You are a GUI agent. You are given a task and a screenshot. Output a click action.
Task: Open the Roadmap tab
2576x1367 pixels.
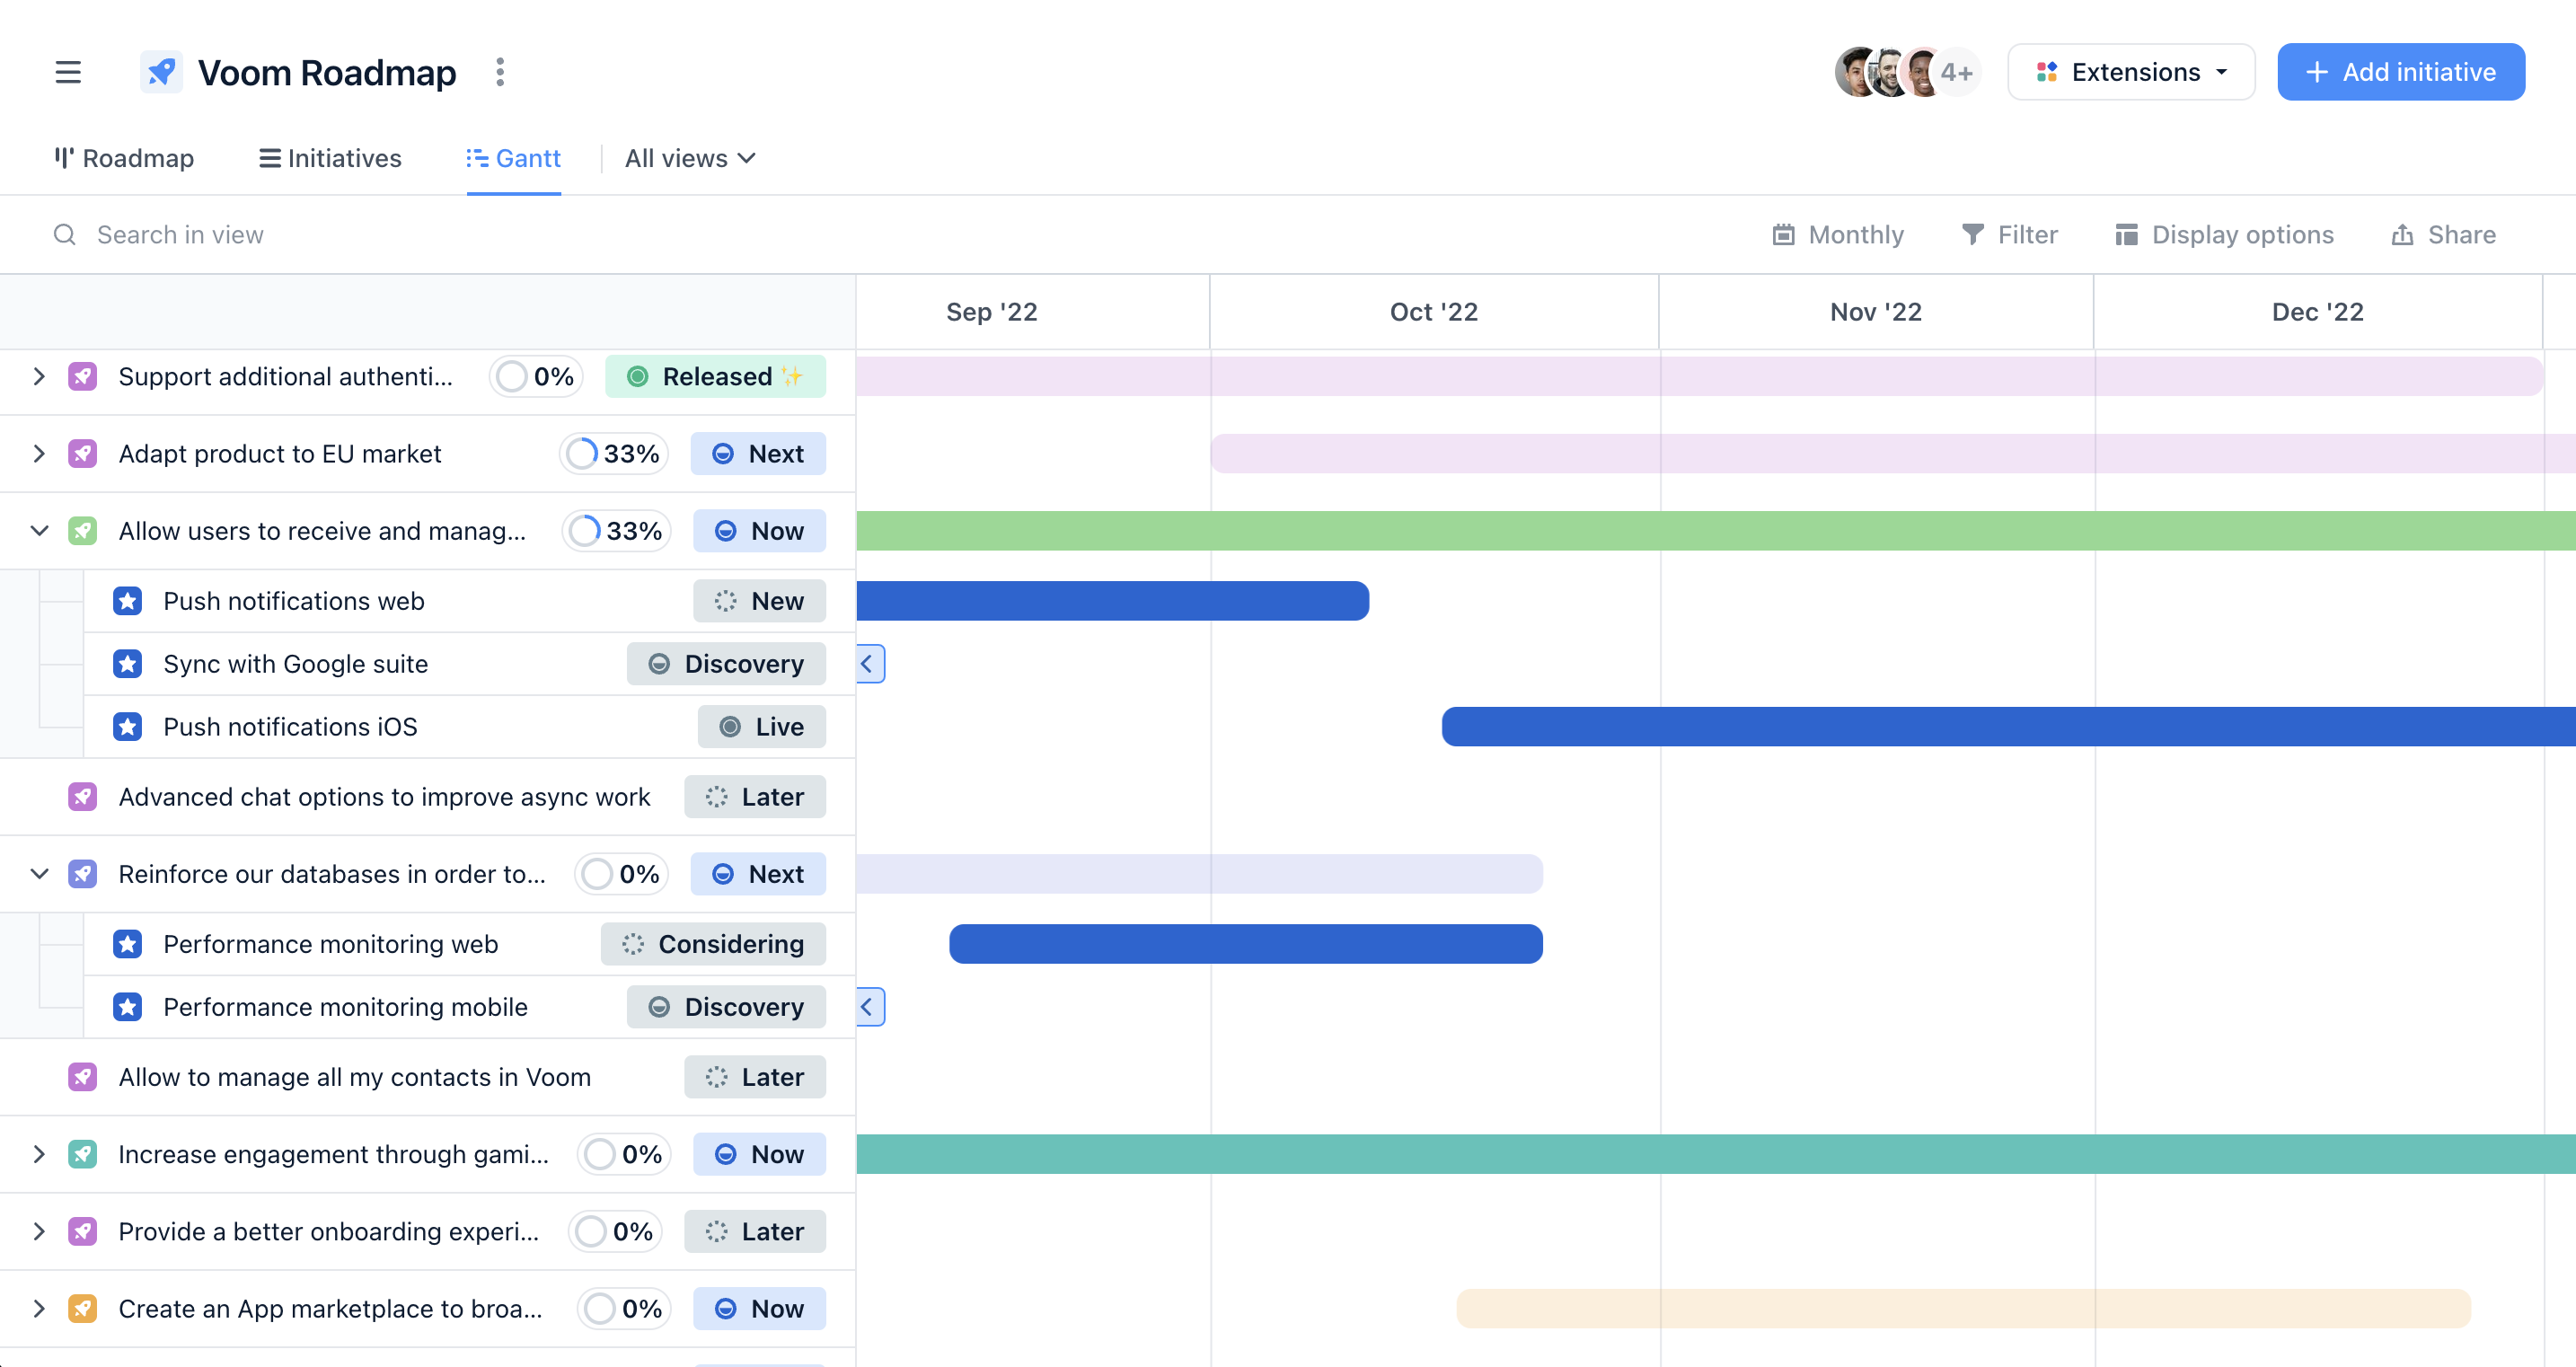click(x=123, y=158)
